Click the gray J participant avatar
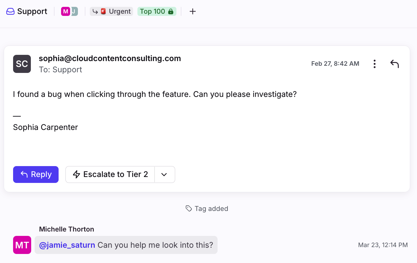The height and width of the screenshot is (263, 417). pyautogui.click(x=74, y=12)
